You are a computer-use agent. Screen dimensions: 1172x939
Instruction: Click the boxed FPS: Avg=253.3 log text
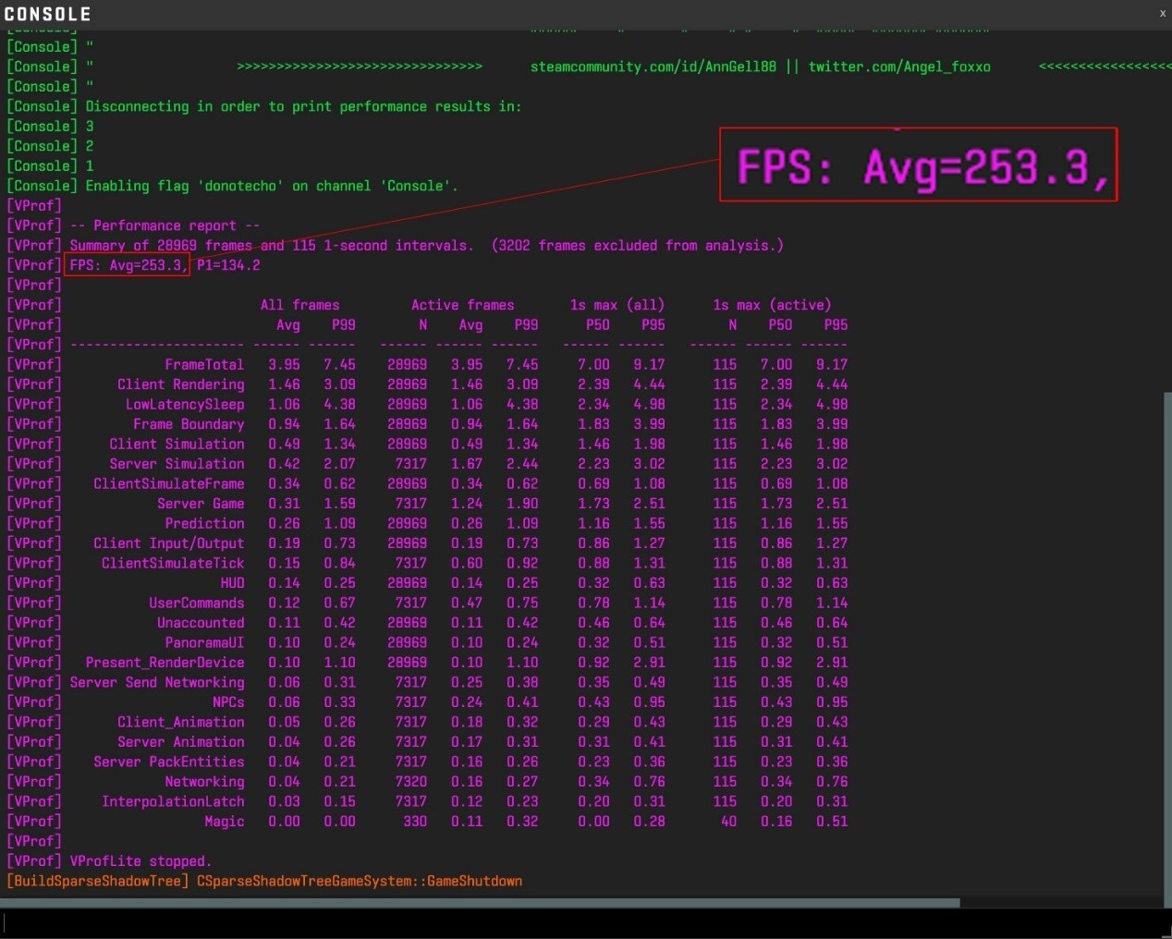(x=127, y=265)
